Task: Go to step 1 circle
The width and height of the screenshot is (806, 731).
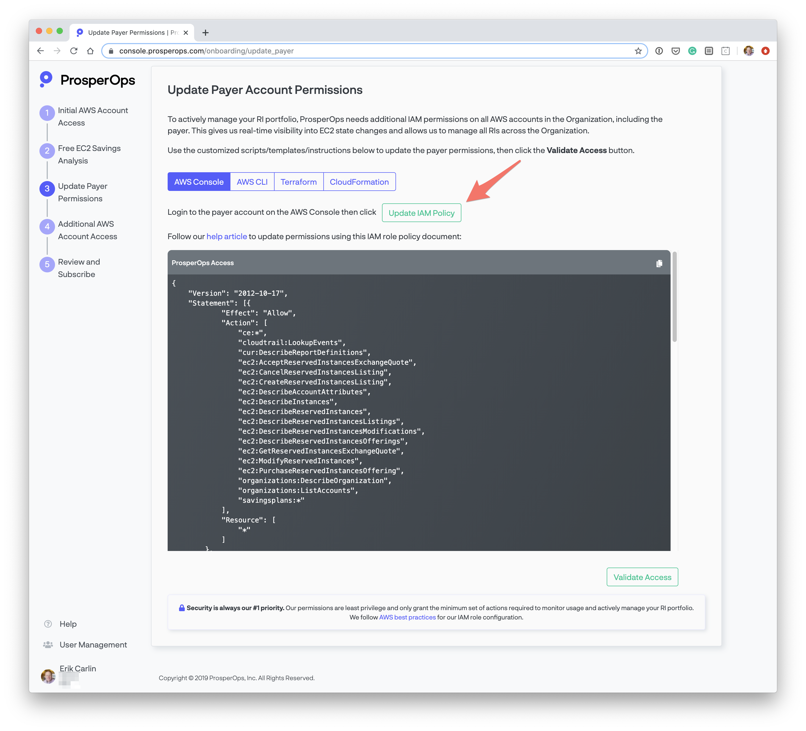Action: coord(47,113)
